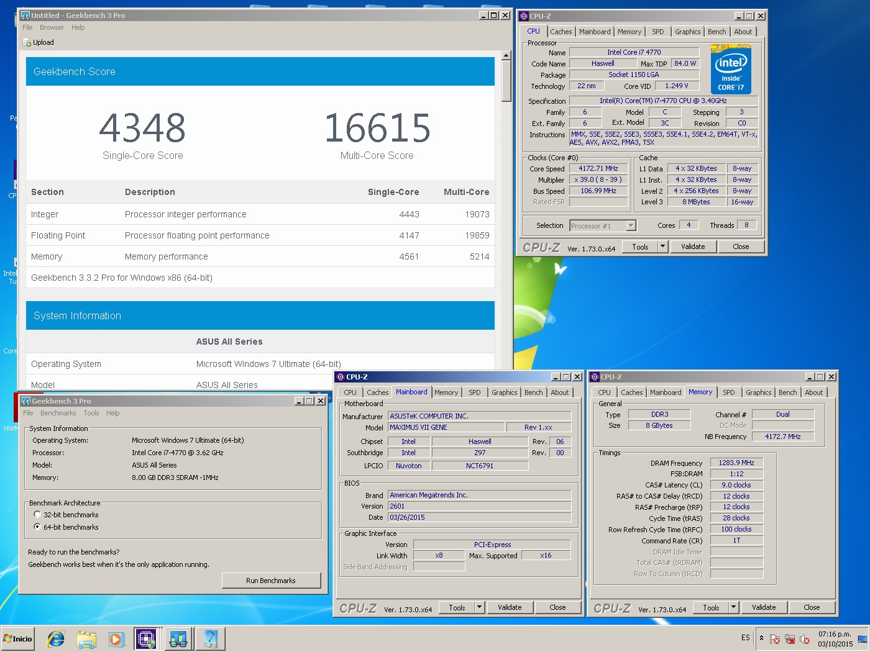Open Graphics tab in top CPU-Z window

687,32
